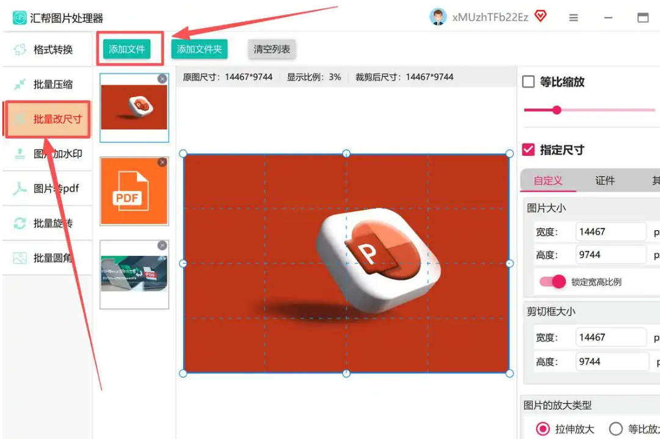The image size is (660, 439).
Task: Click the crop box left-middle handle
Action: pos(183,264)
